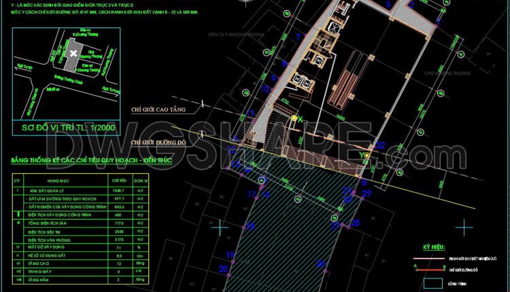
Task: Click boundary point number 28
Action: [x=356, y=223]
